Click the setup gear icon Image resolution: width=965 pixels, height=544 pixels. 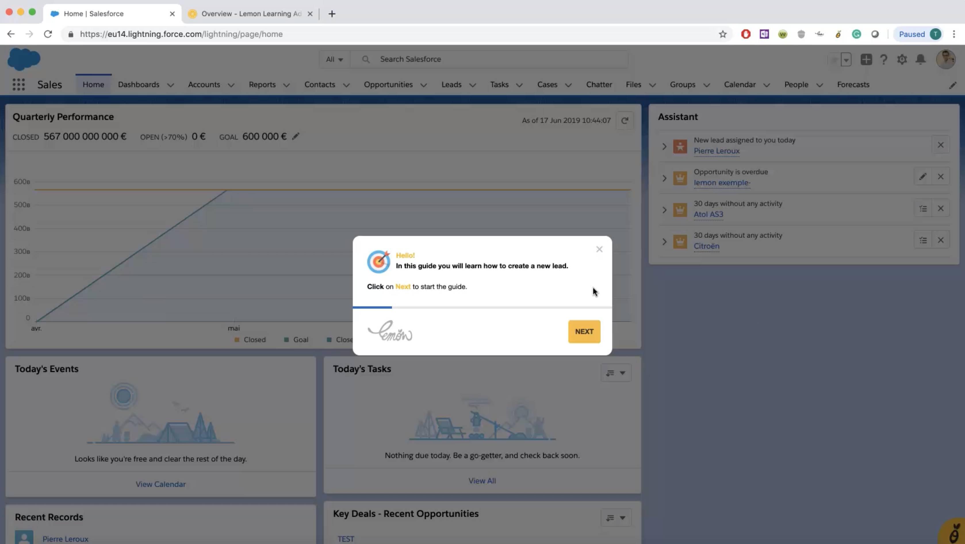click(902, 59)
